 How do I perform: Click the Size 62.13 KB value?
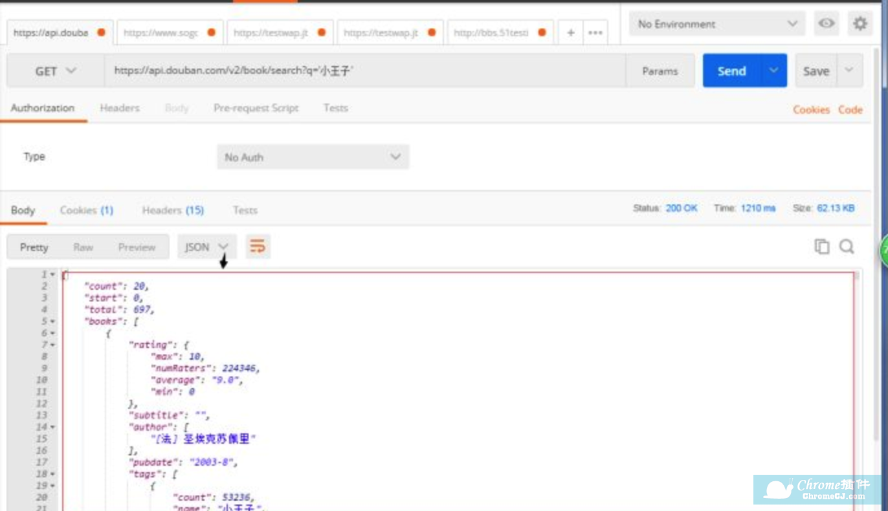coord(836,208)
